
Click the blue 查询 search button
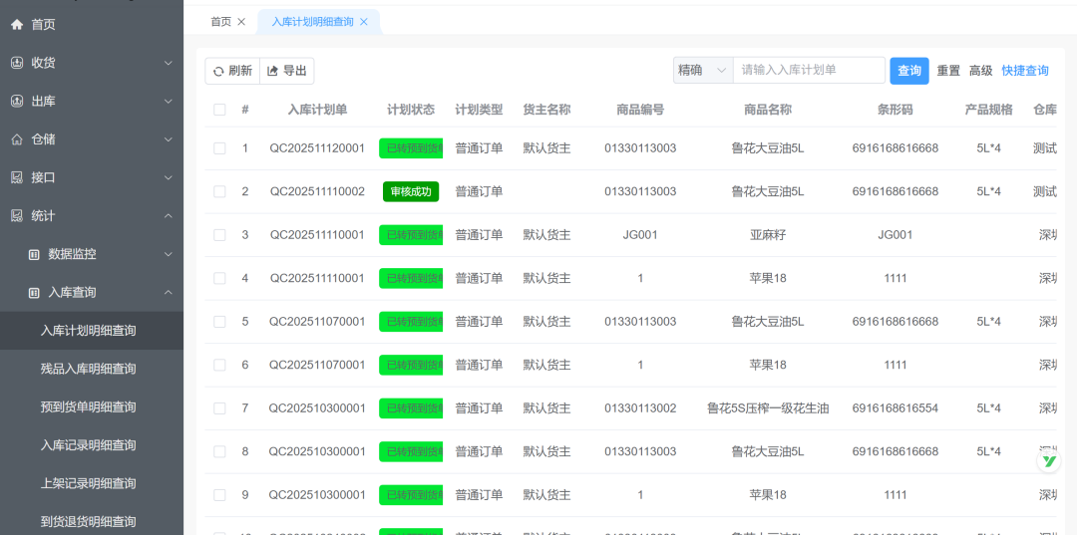(908, 71)
